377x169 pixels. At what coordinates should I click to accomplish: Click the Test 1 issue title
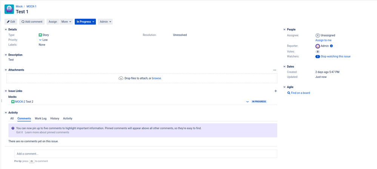coord(22,12)
